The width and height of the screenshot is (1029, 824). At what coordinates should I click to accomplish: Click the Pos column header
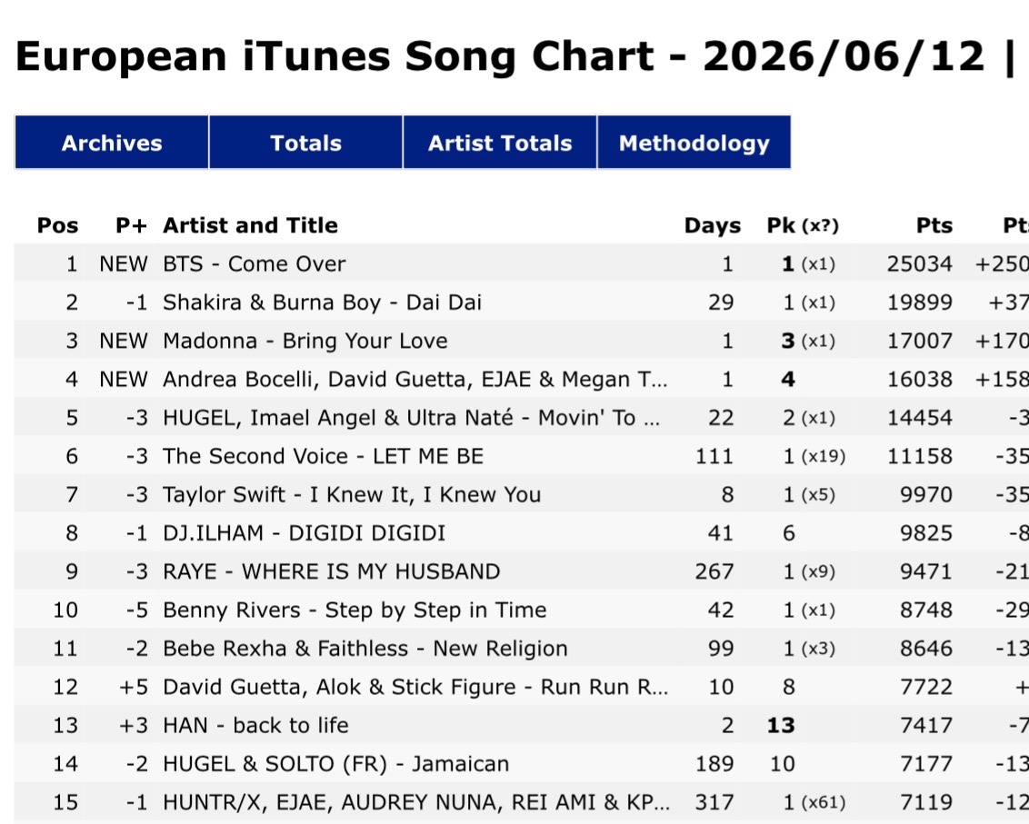[x=58, y=225]
